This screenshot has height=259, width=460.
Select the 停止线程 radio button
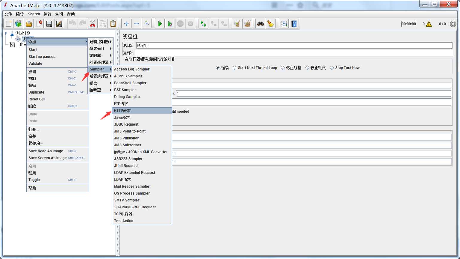click(283, 68)
